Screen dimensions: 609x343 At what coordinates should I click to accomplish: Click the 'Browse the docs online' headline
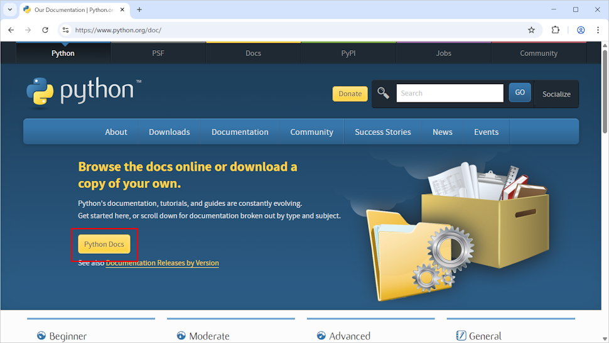point(188,175)
